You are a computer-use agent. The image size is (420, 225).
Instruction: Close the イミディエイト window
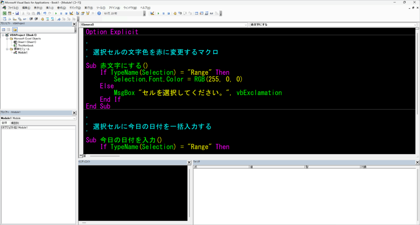189,162
